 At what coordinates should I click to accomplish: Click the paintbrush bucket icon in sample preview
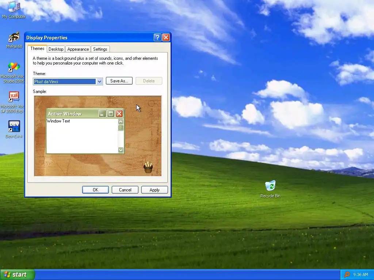(x=148, y=167)
